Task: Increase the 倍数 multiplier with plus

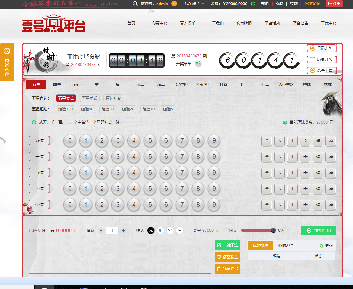Action: (123, 230)
